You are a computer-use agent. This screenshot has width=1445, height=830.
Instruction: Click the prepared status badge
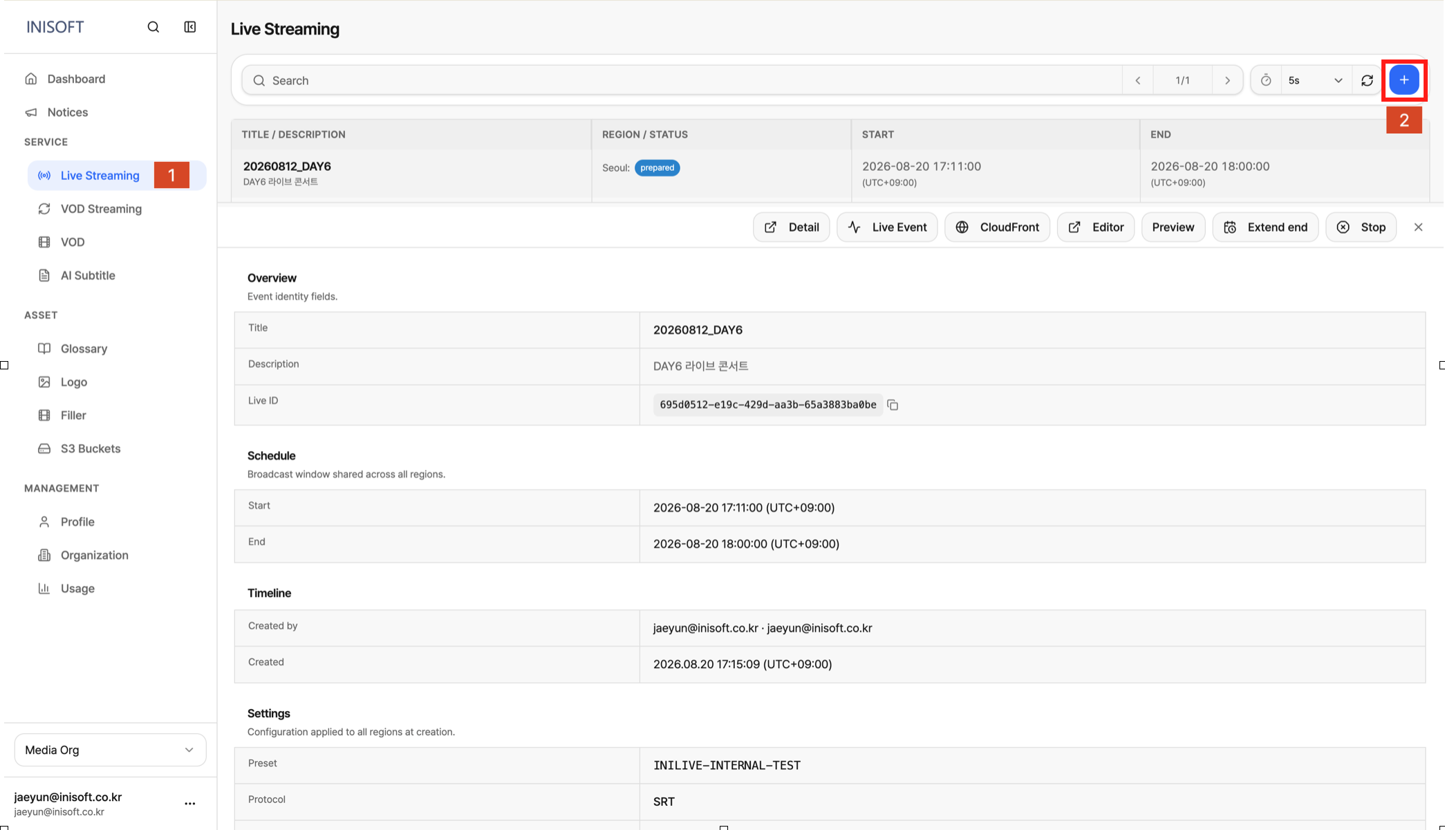[x=657, y=167]
